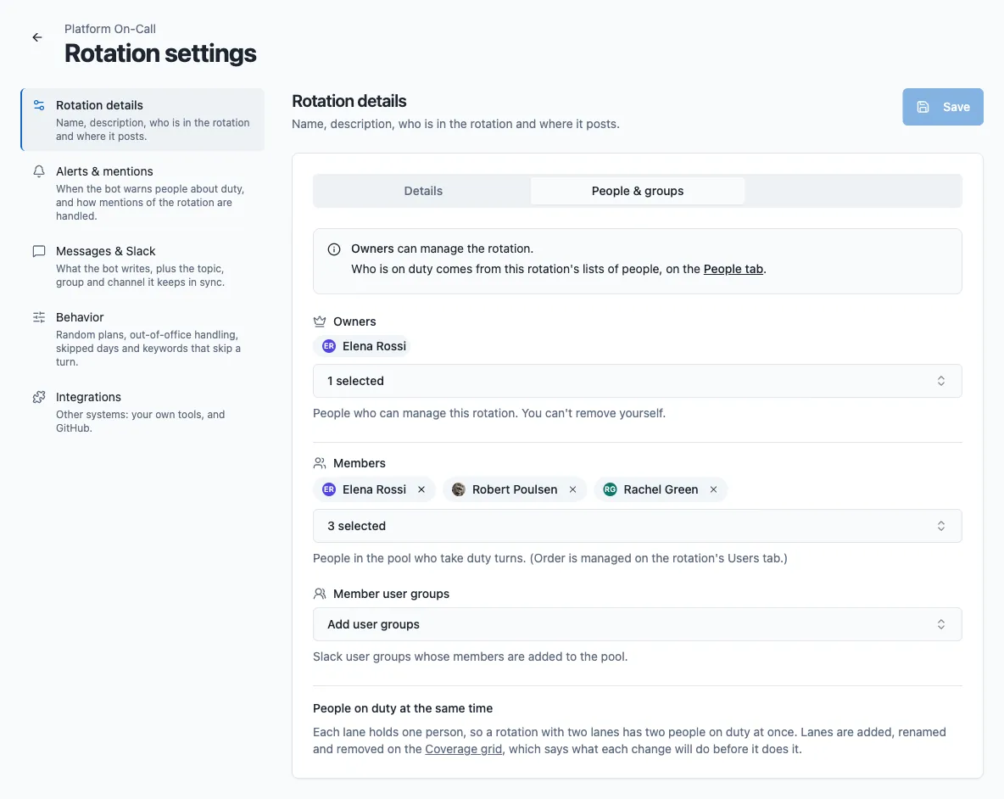
Task: Click Robert Poulsen's photo avatar
Action: [x=459, y=489]
